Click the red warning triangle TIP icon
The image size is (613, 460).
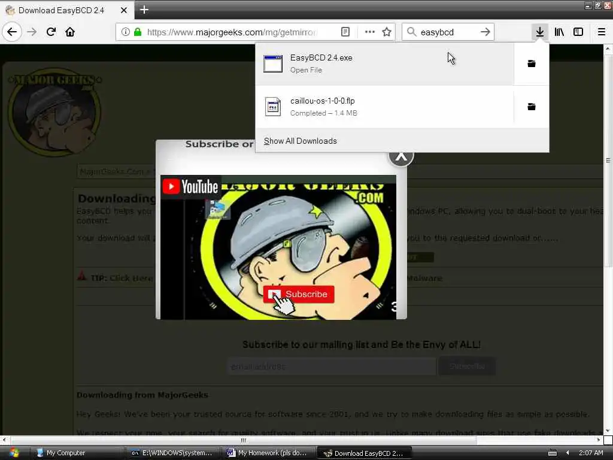[81, 276]
